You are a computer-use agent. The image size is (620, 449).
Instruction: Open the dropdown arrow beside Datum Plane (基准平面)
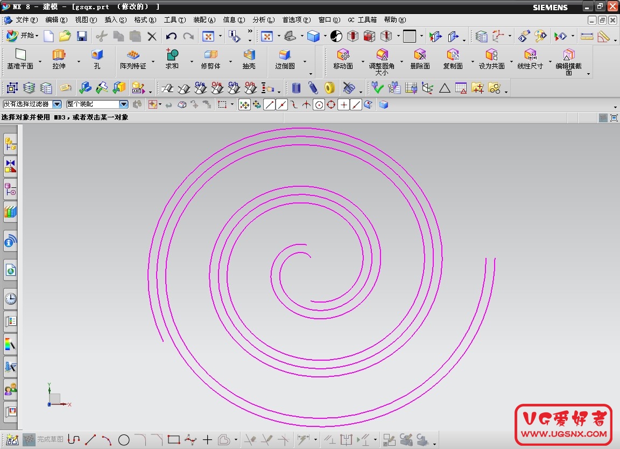(x=40, y=61)
